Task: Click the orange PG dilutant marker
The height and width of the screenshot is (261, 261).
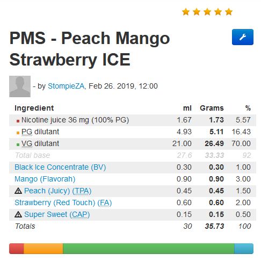Action: [x=18, y=133]
